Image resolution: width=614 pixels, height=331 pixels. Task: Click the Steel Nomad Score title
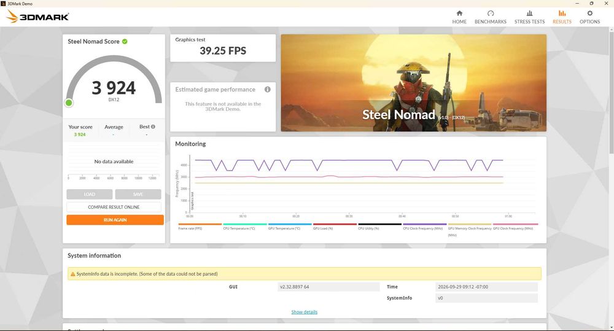(x=93, y=42)
